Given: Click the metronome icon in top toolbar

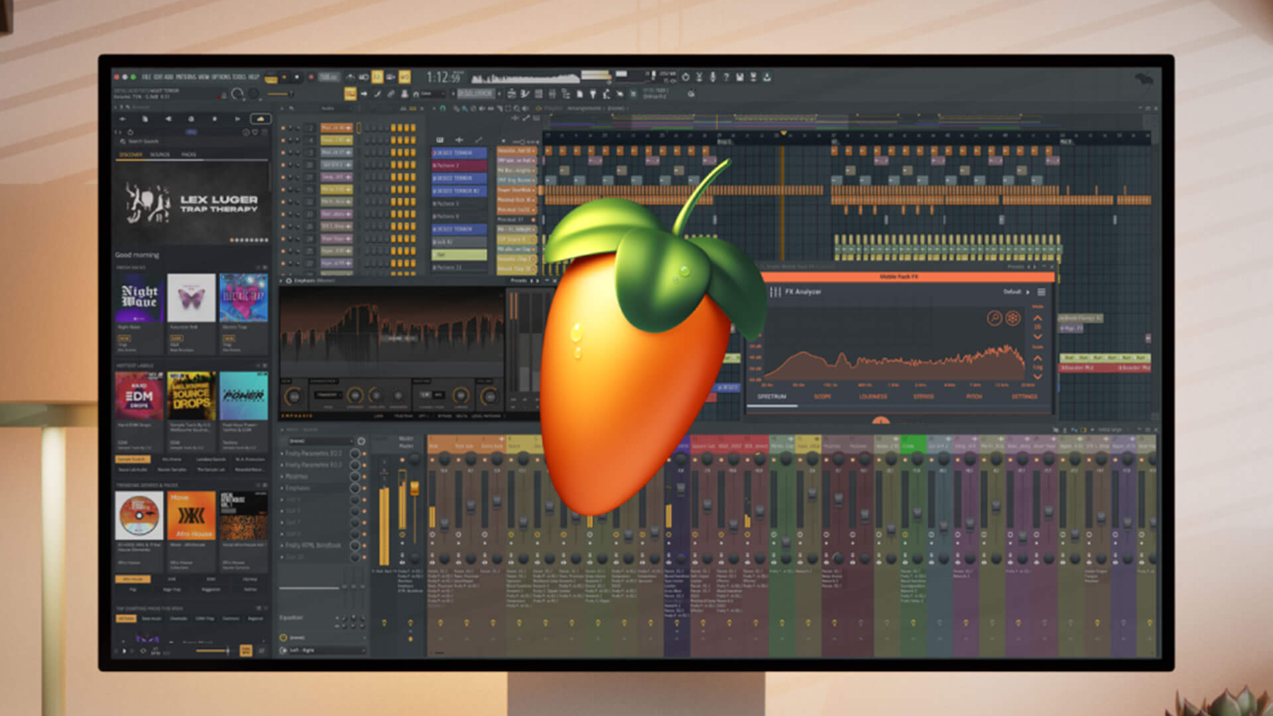Looking at the screenshot, I should coord(350,78).
